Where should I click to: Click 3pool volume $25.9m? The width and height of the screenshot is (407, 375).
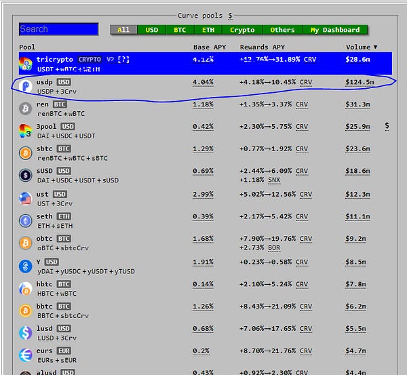(357, 127)
